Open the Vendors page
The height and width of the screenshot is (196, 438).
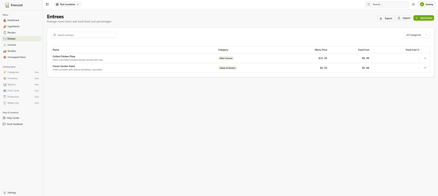[x=12, y=51]
